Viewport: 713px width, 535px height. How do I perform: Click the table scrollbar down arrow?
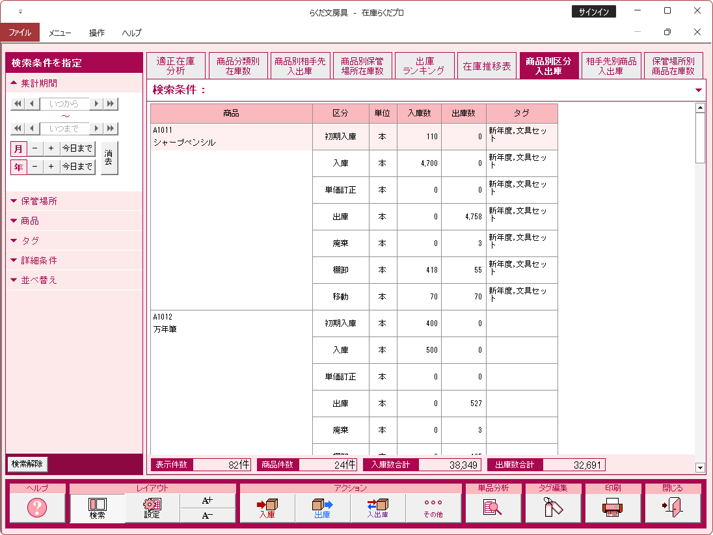700,467
